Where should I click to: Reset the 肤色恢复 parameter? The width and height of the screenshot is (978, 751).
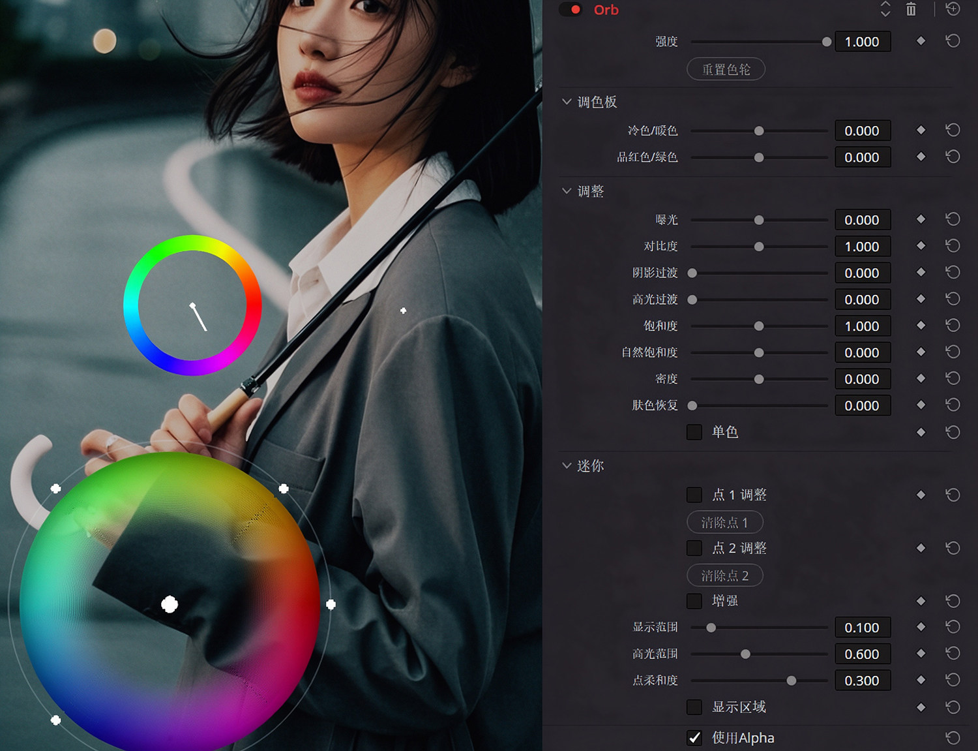pyautogui.click(x=953, y=405)
